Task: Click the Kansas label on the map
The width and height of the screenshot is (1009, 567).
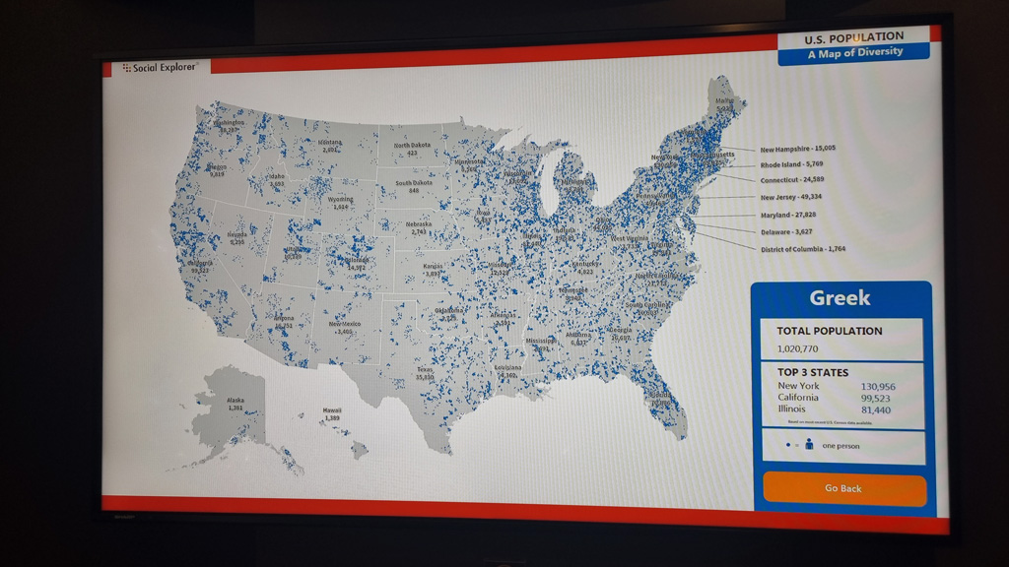Action: pyautogui.click(x=433, y=270)
